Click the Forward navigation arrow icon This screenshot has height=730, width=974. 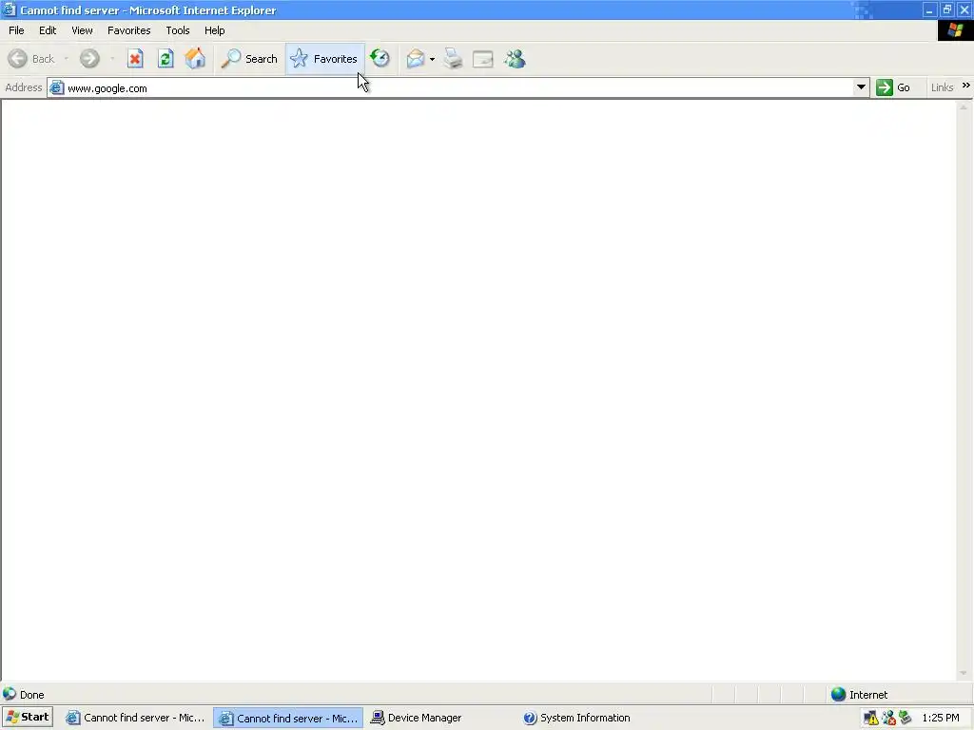pyautogui.click(x=89, y=59)
